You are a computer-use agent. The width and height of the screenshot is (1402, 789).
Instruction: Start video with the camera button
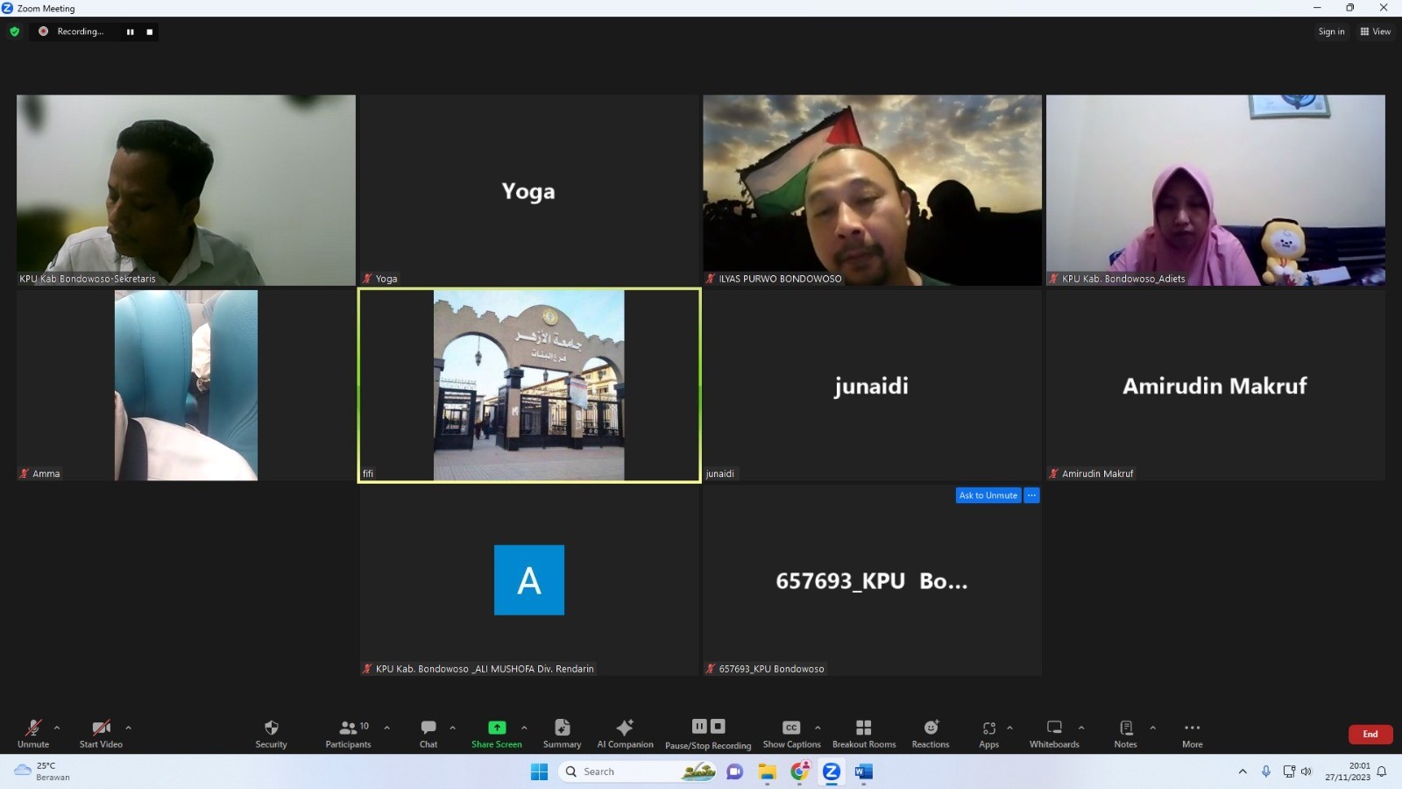[101, 733]
